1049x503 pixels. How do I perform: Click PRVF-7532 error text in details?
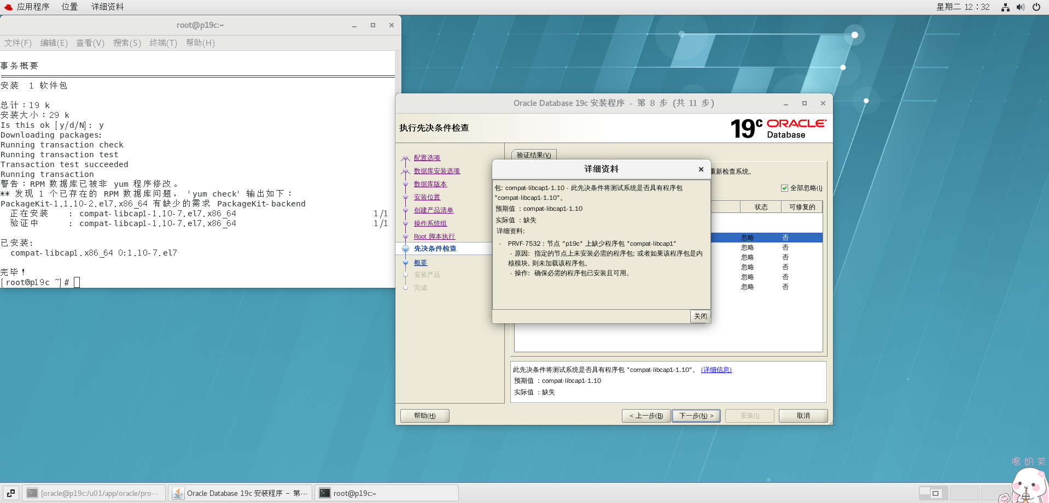(x=592, y=244)
